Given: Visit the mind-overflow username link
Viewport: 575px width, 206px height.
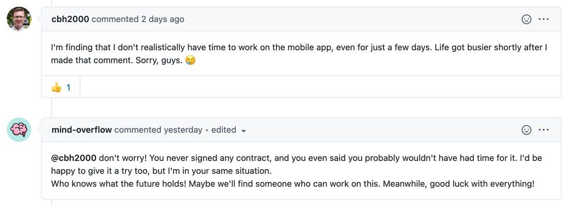Looking at the screenshot, I should point(81,130).
